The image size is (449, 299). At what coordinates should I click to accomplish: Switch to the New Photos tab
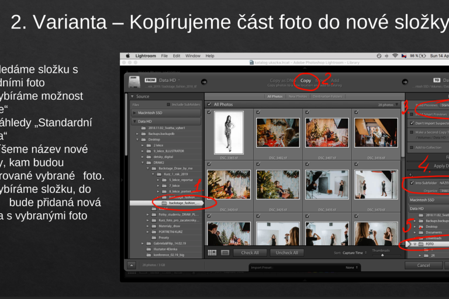click(x=298, y=96)
